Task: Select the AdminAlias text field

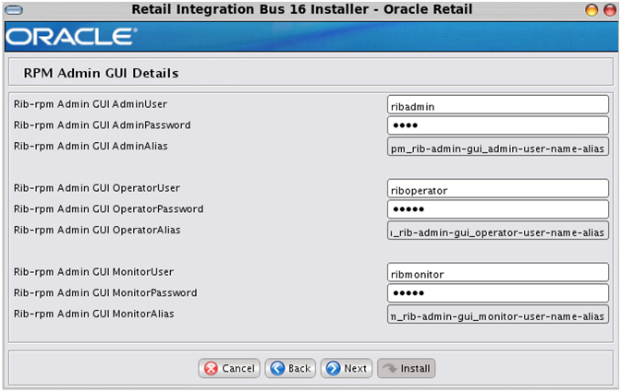Action: (498, 147)
